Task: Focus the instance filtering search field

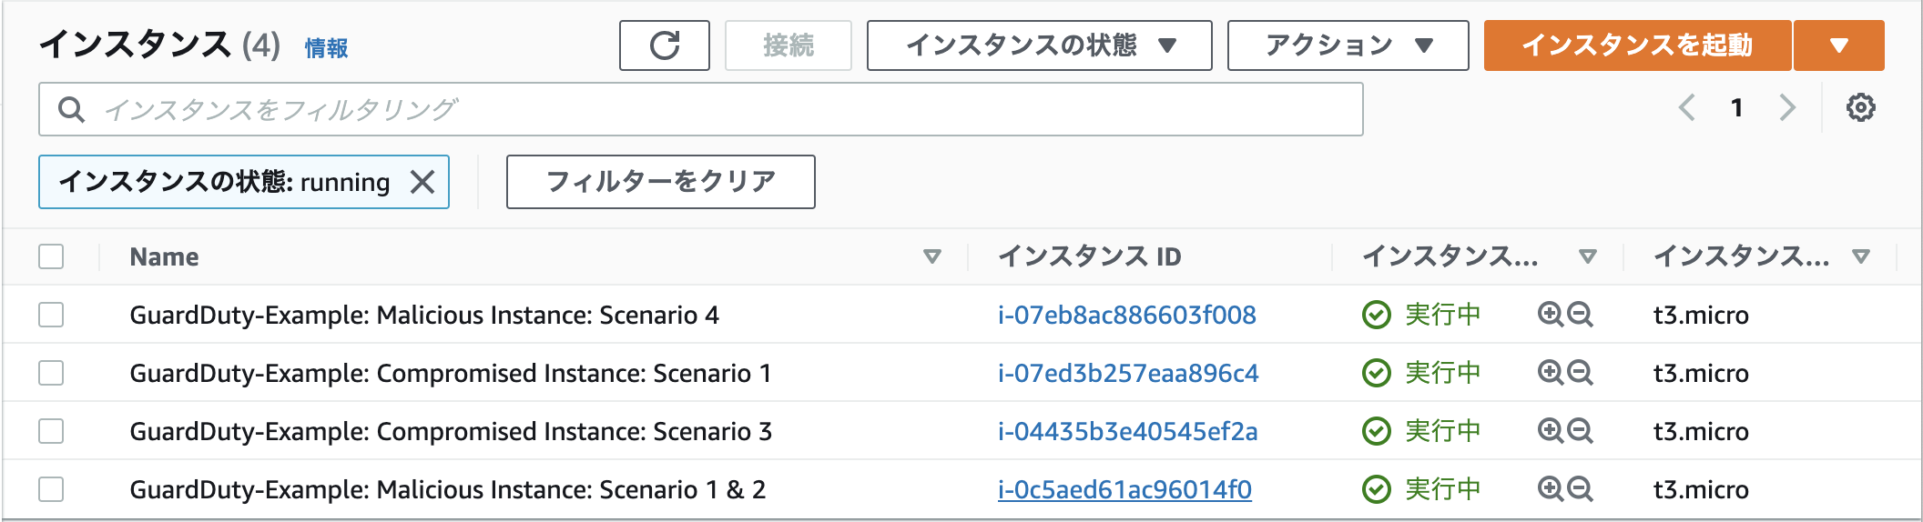Action: click(x=700, y=109)
